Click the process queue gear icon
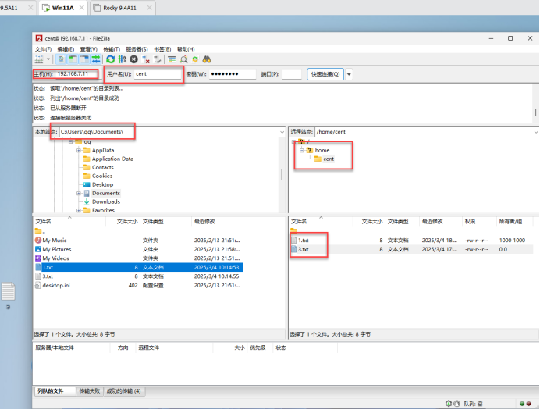540x410 pixels. pos(122,59)
